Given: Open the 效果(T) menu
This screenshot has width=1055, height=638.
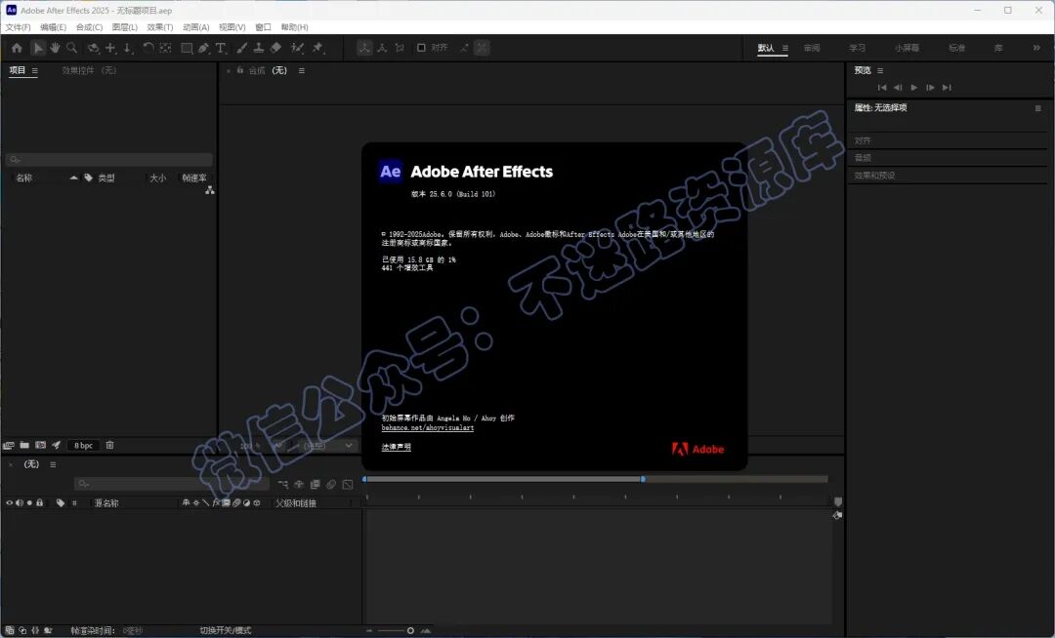Looking at the screenshot, I should pyautogui.click(x=160, y=27).
